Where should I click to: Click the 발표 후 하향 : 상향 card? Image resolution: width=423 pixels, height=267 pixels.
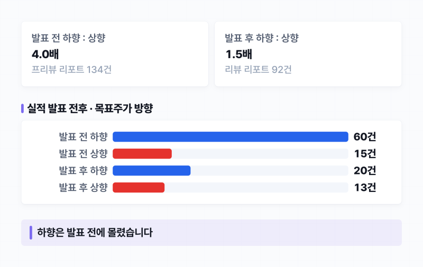click(308, 54)
